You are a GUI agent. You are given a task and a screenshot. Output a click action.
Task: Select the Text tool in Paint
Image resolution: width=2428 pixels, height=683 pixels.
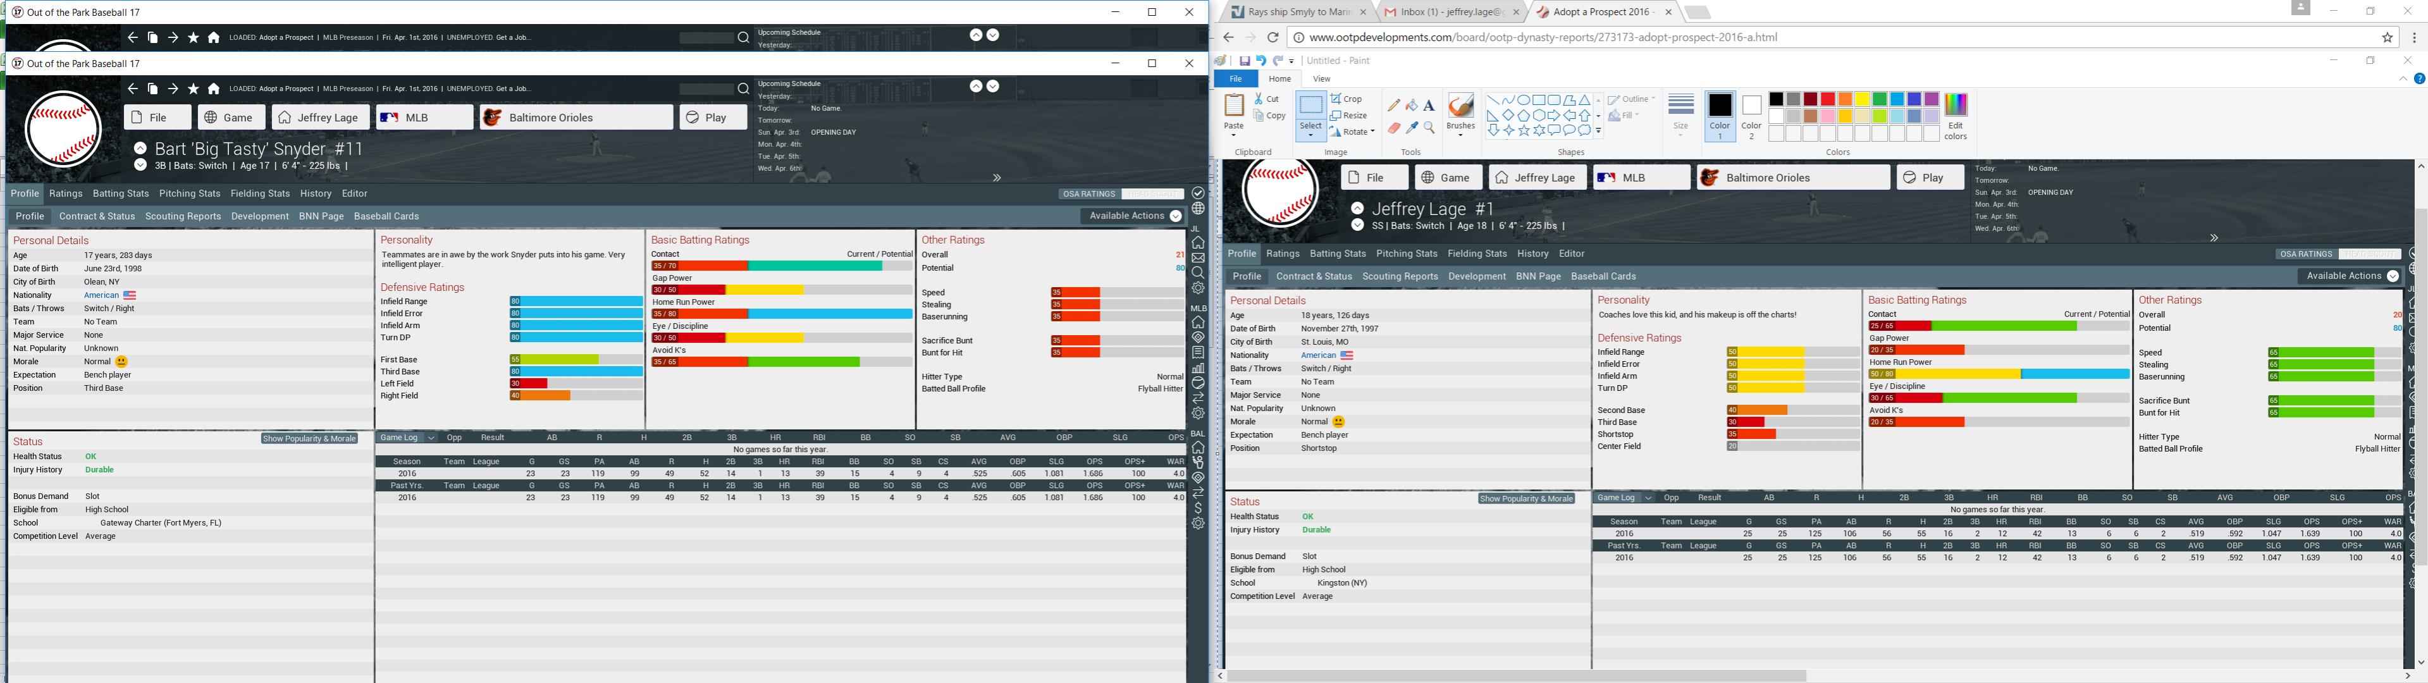1429,104
